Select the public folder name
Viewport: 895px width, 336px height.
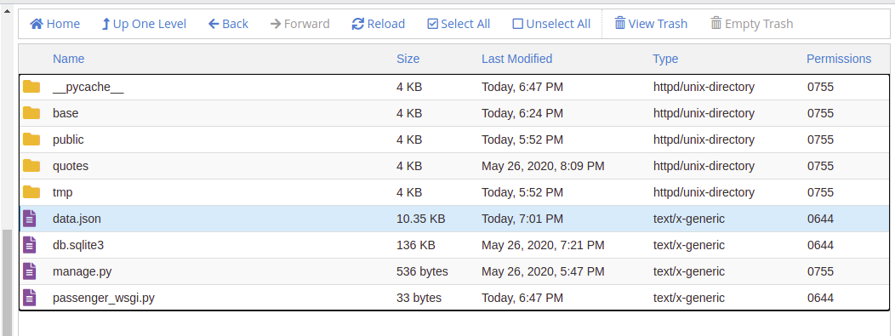tap(68, 140)
